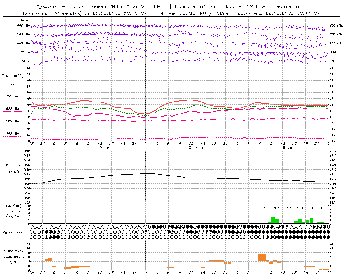Click the "700 гПа" temperature legend entry
Viewport: 344px width, 275px height.
tap(12, 121)
